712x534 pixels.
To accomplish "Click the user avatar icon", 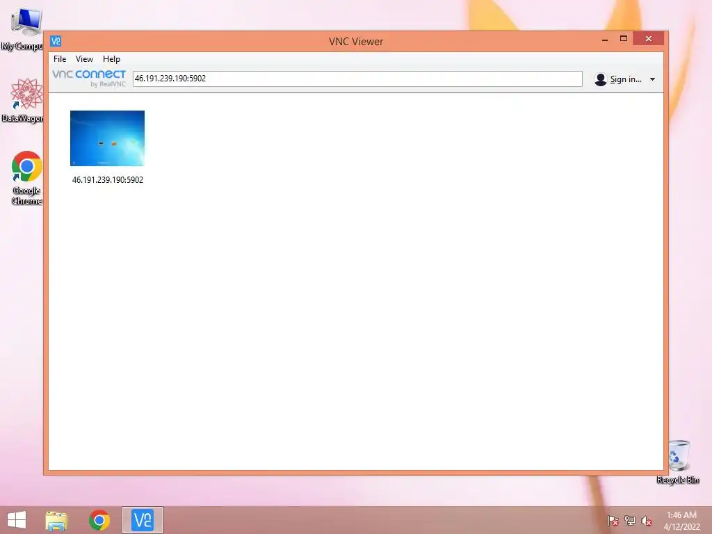I will (x=600, y=79).
